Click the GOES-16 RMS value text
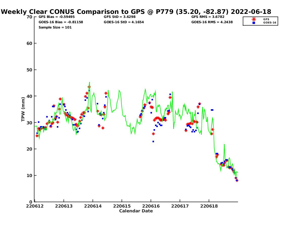 212,22
